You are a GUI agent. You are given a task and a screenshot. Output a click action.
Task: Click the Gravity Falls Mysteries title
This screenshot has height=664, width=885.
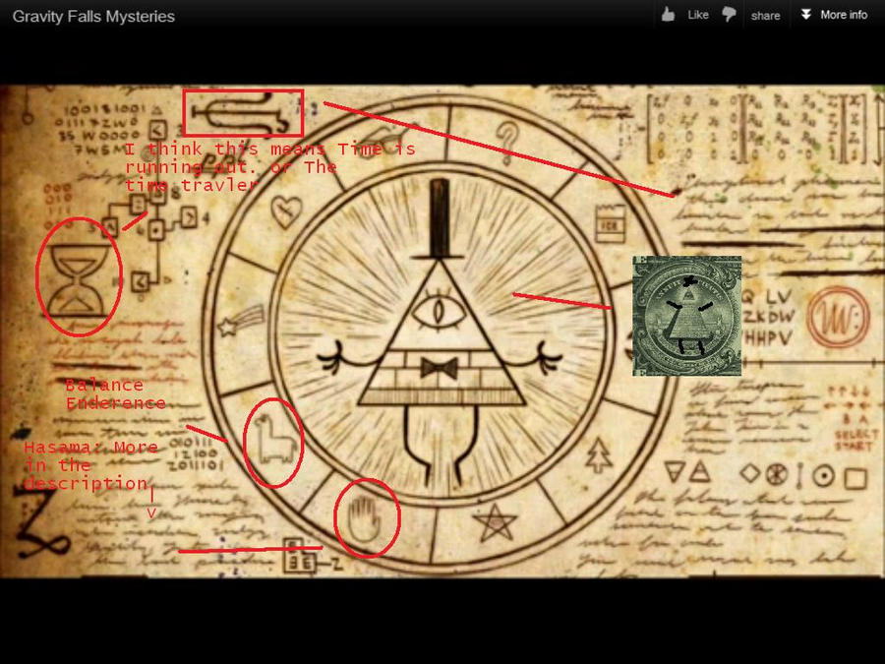pos(93,17)
